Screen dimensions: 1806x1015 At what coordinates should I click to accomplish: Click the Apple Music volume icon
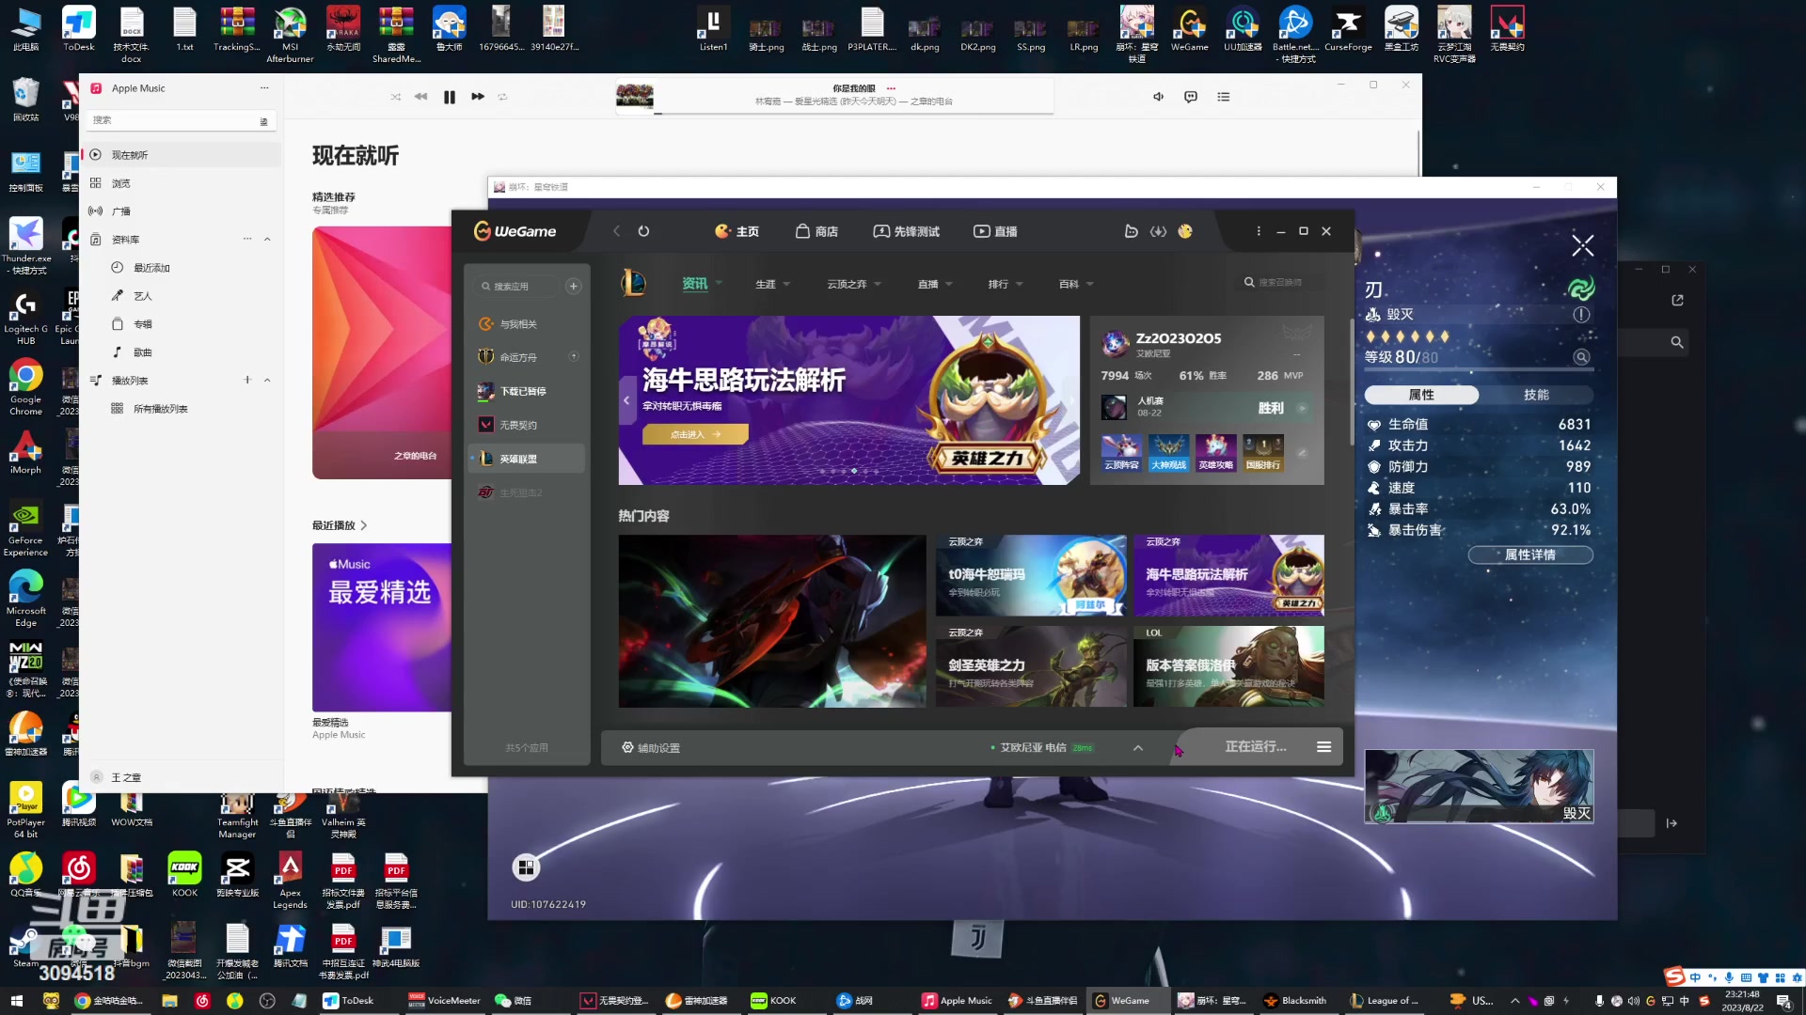click(x=1159, y=97)
